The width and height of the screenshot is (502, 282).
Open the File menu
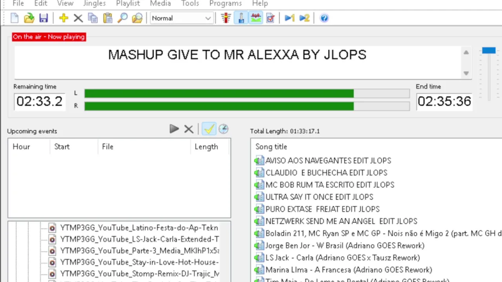18,4
